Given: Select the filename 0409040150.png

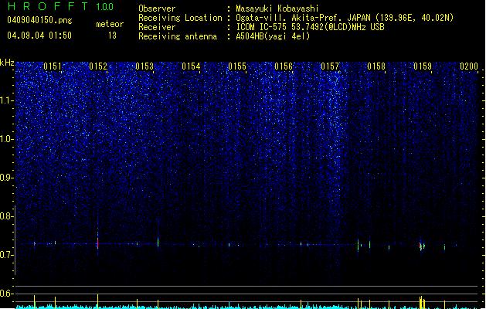Looking at the screenshot, I should click(39, 20).
